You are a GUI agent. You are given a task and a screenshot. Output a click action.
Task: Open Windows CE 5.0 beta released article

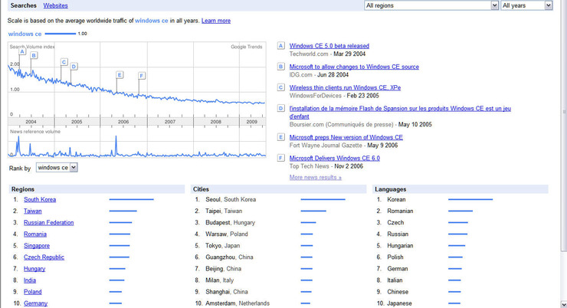(x=329, y=46)
